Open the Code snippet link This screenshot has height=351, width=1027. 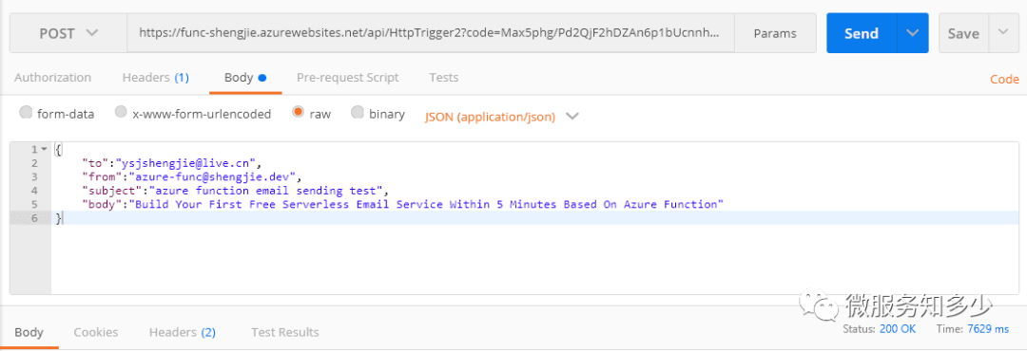[x=1004, y=79]
